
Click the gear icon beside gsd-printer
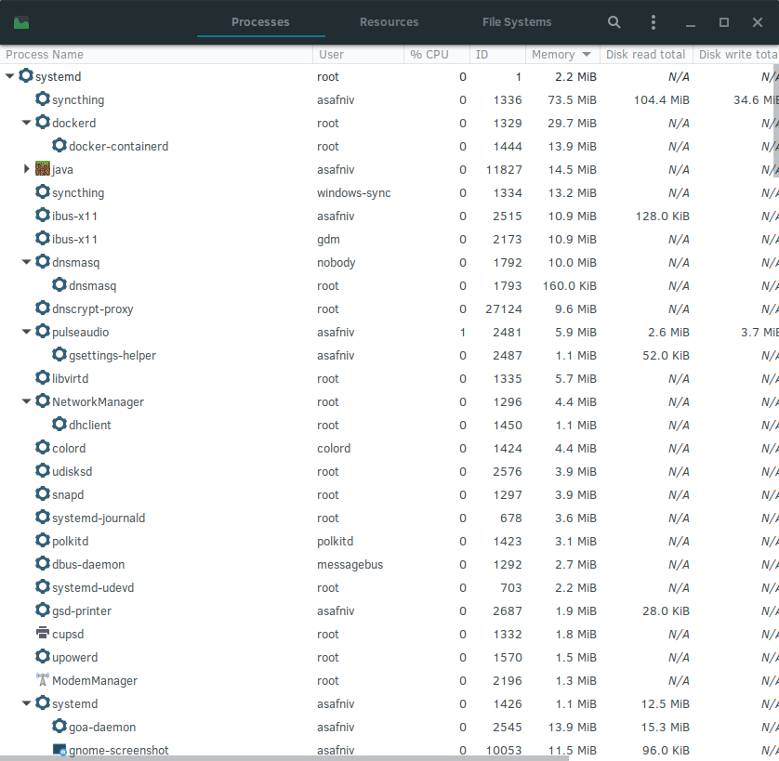[x=43, y=610]
